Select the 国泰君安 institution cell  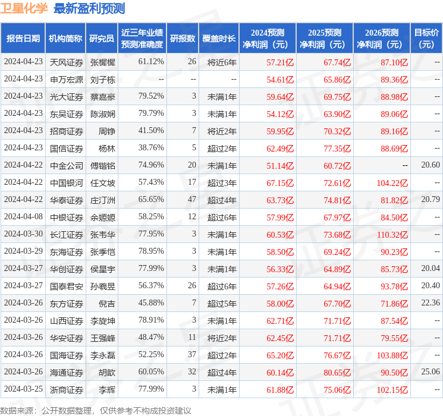[67, 286]
